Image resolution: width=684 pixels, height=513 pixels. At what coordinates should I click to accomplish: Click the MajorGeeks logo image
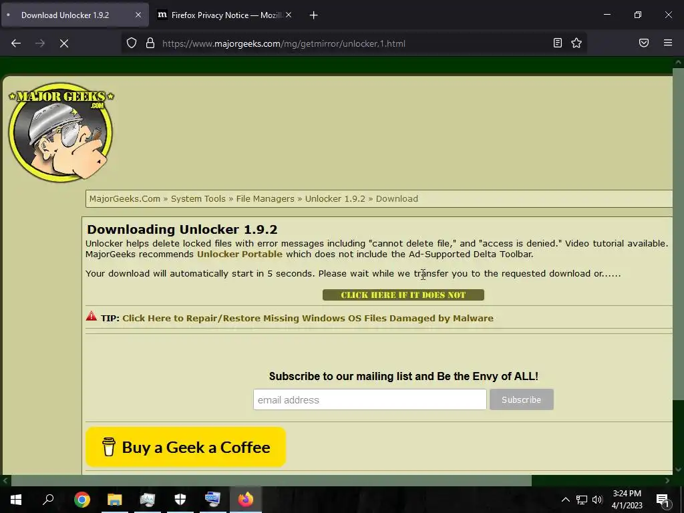[61, 132]
